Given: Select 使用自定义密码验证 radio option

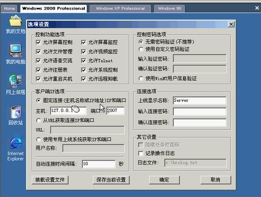Looking at the screenshot, I should (x=141, y=49).
